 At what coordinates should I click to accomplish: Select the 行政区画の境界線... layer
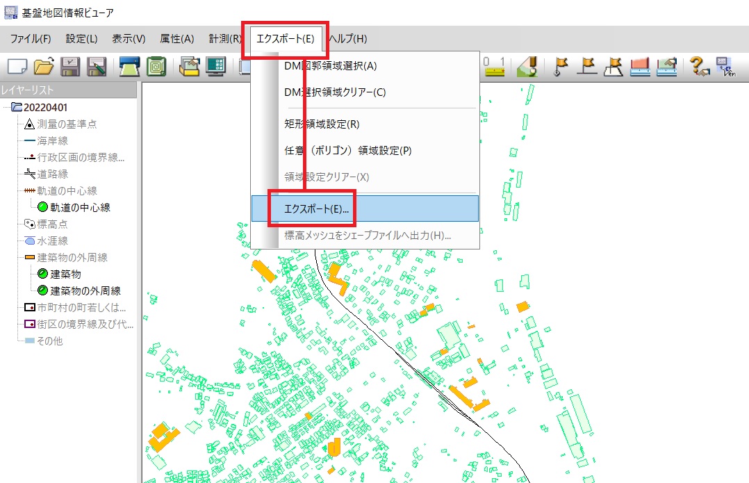(x=81, y=158)
